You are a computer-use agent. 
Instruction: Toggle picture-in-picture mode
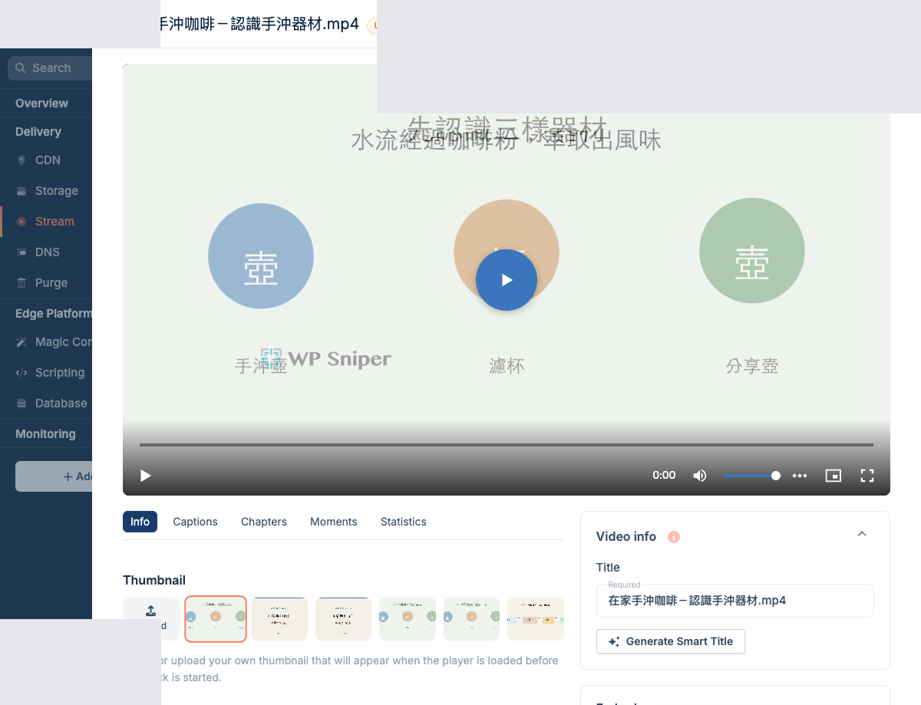pyautogui.click(x=834, y=476)
